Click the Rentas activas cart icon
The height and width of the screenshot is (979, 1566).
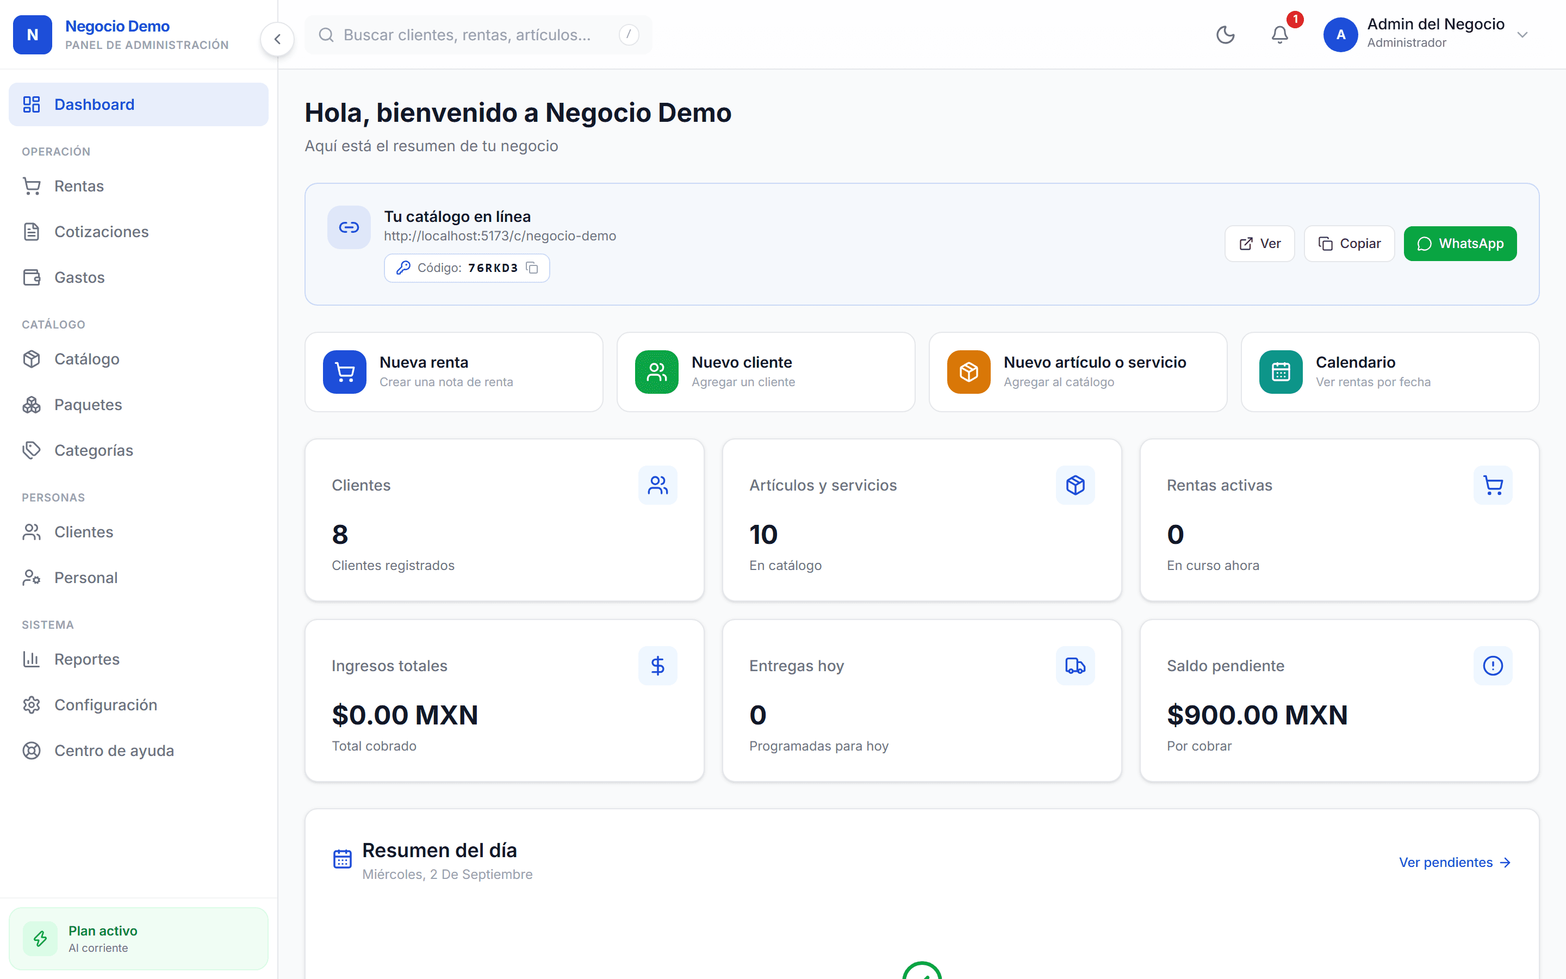tap(1493, 485)
